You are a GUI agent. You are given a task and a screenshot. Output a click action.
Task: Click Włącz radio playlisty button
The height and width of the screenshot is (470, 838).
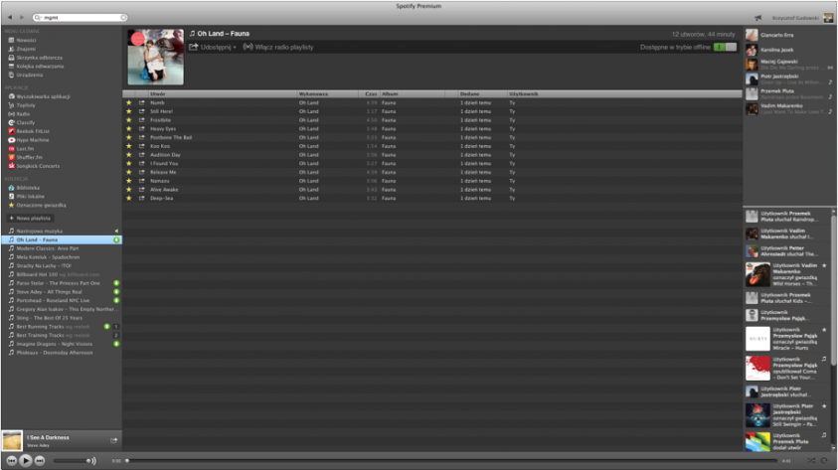(x=278, y=47)
